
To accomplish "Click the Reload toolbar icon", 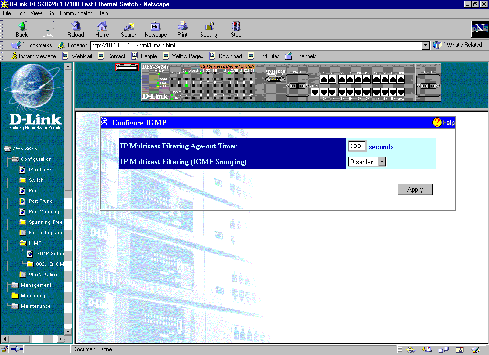I will [75, 27].
